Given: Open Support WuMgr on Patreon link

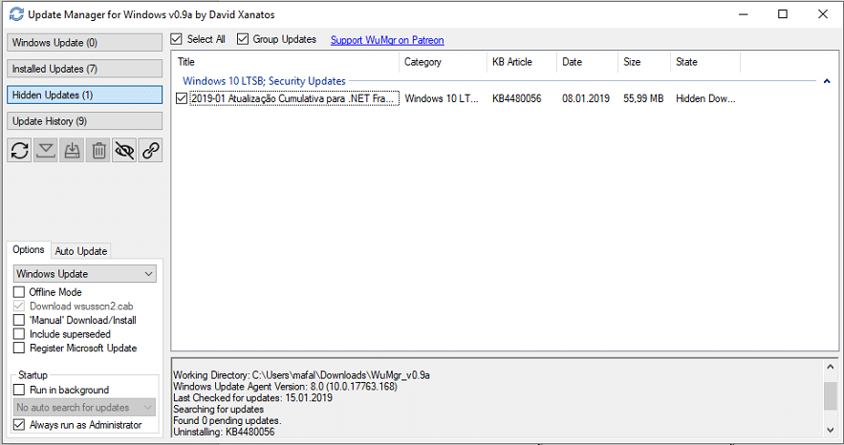Looking at the screenshot, I should [387, 40].
